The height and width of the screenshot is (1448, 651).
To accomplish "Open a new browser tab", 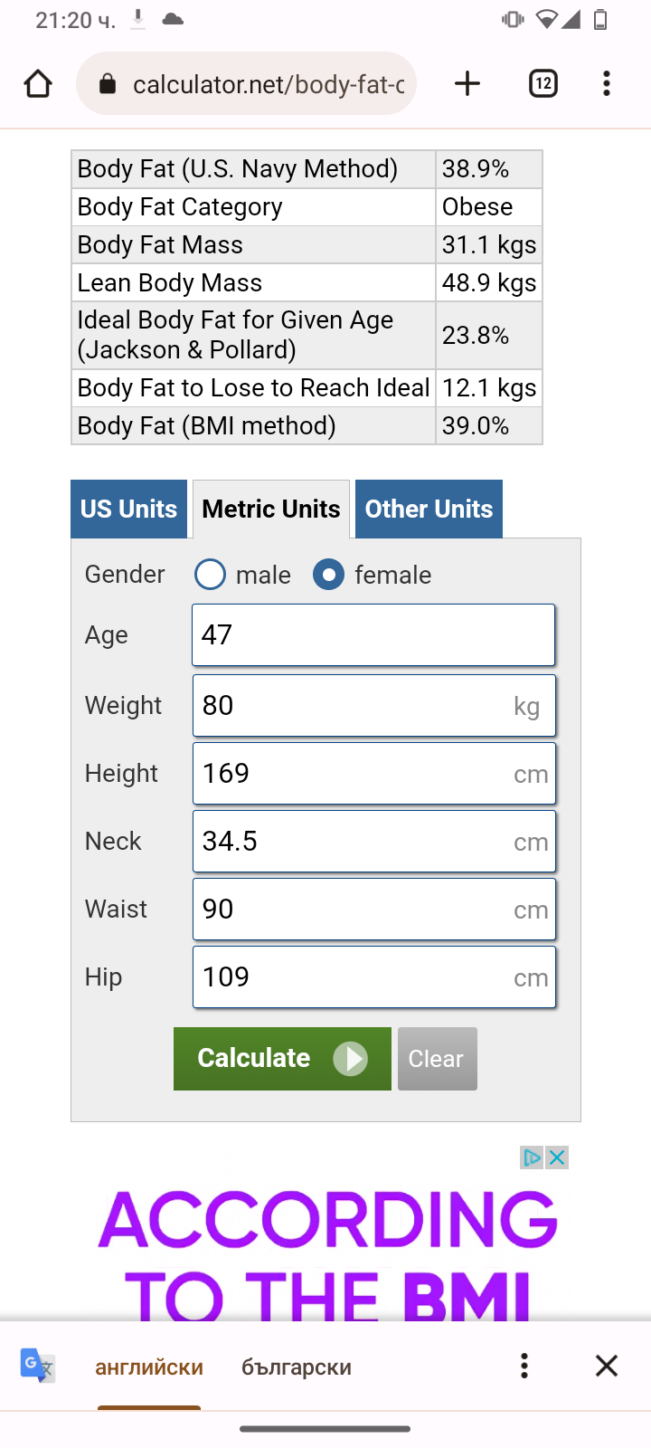I will [467, 84].
